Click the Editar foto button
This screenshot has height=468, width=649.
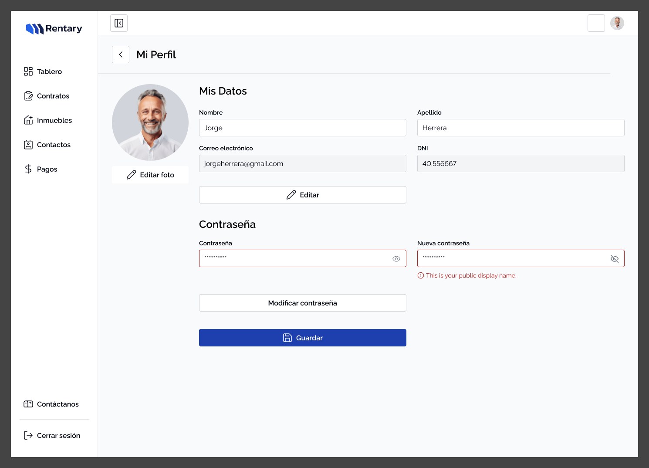(x=150, y=175)
